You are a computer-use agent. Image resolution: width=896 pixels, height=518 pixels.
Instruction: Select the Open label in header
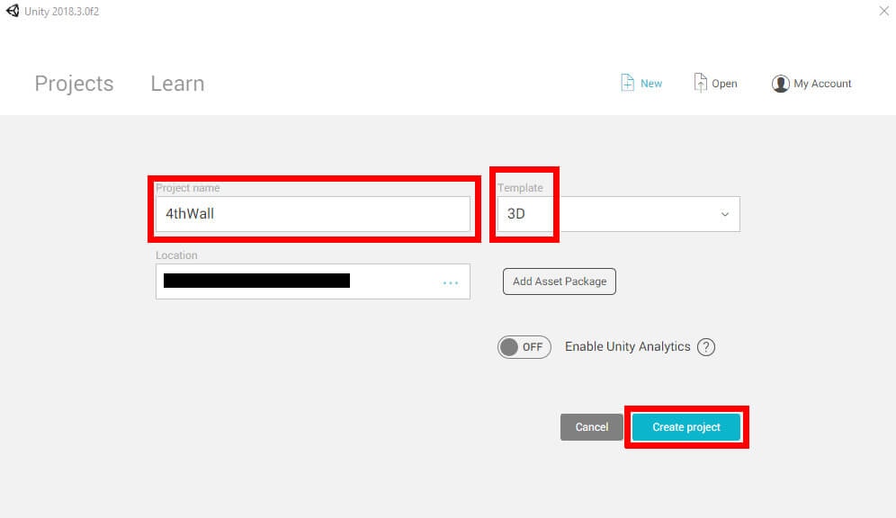pyautogui.click(x=724, y=84)
